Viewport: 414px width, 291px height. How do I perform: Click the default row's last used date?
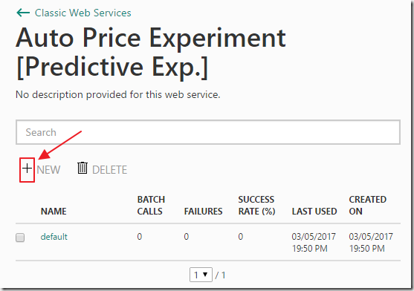(314, 243)
